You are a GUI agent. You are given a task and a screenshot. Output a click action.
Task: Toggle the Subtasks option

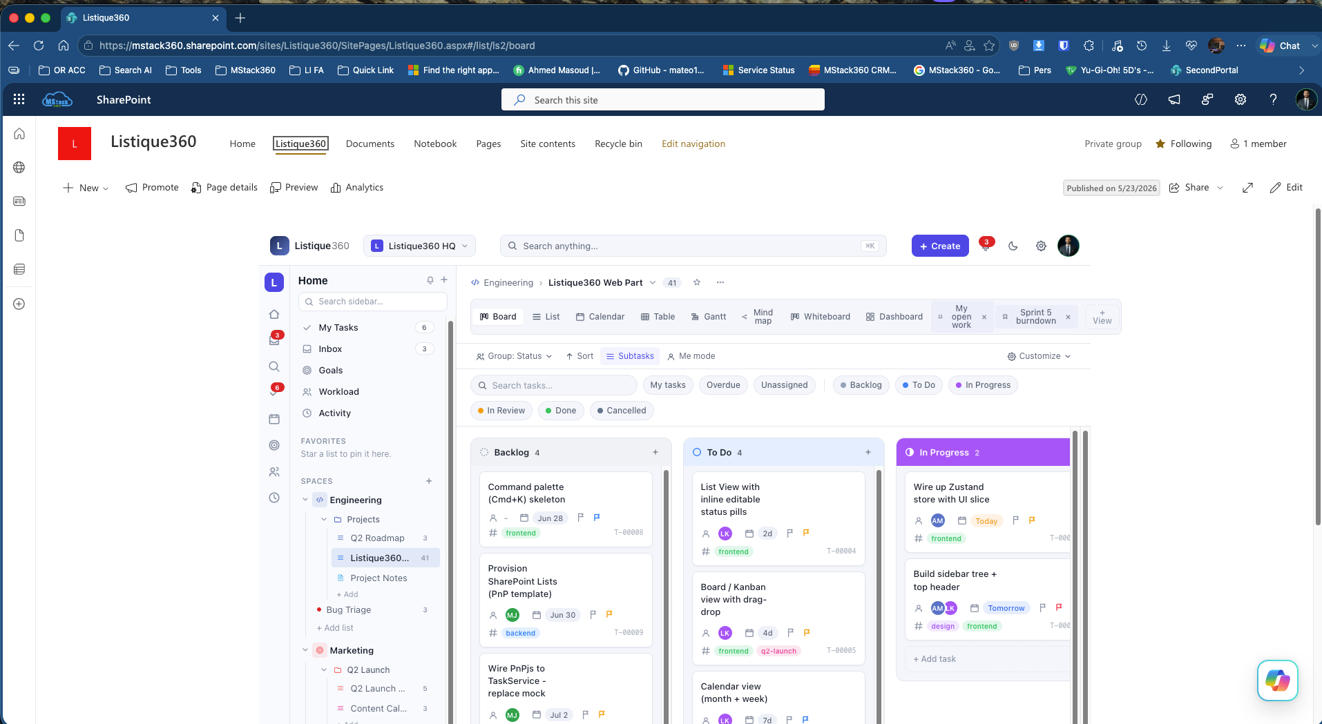(x=630, y=356)
